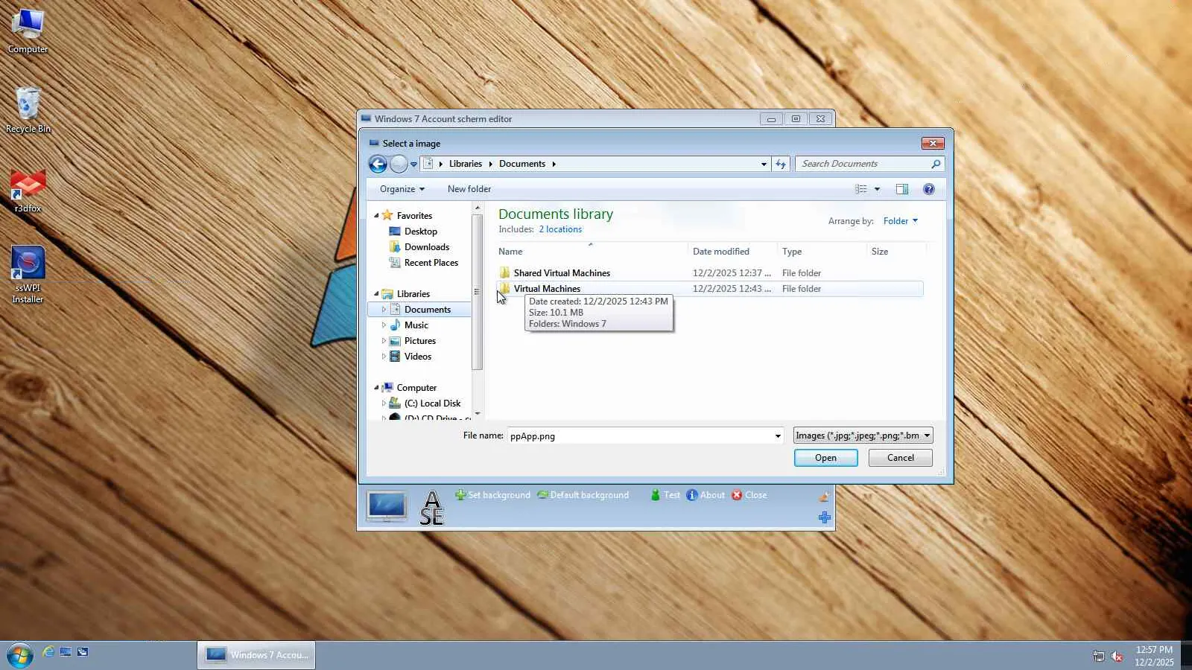Click the Open button
Viewport: 1192px width, 670px height.
[x=825, y=458]
